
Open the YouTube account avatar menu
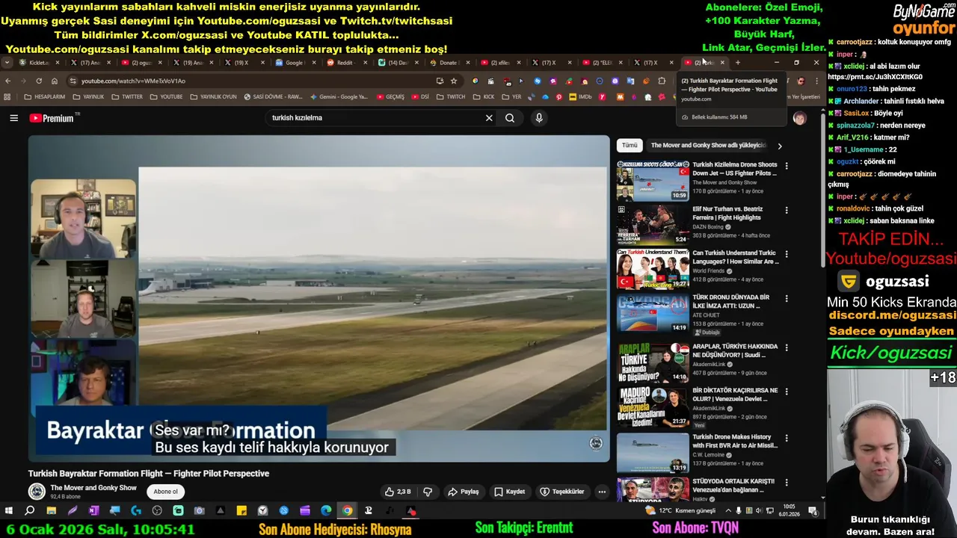tap(799, 118)
